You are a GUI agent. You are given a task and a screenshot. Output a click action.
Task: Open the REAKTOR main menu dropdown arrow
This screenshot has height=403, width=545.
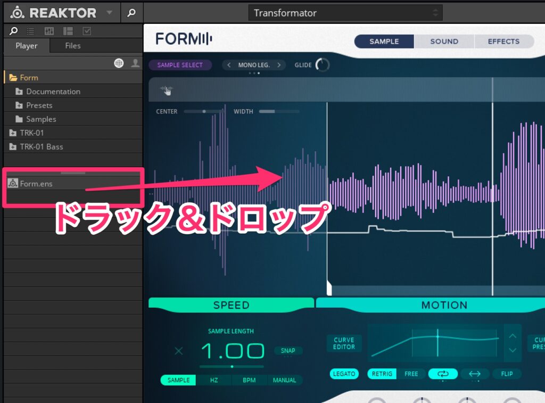point(109,13)
